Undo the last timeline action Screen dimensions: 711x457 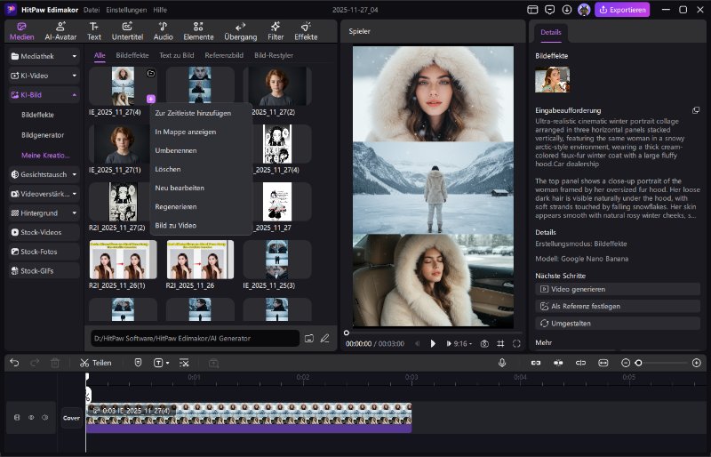coord(14,363)
